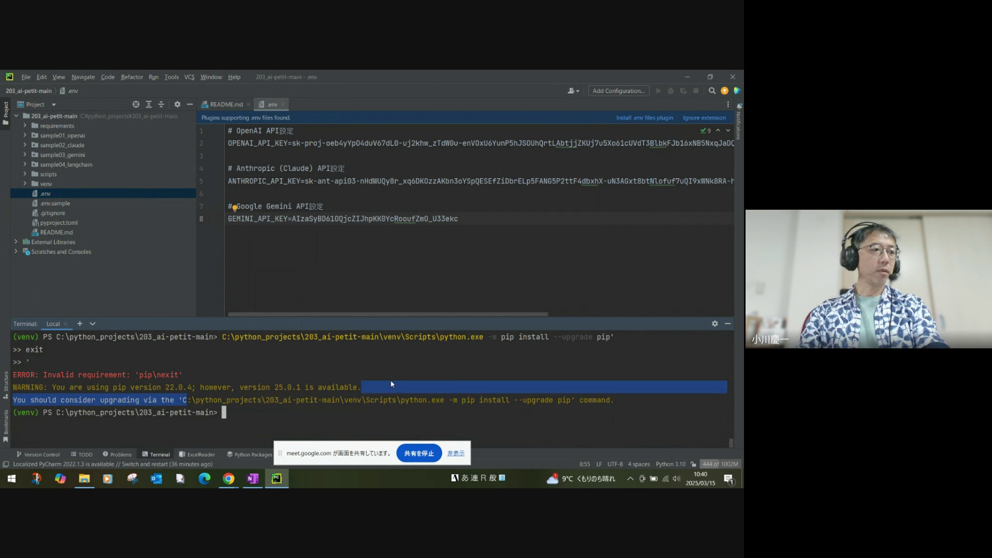Image resolution: width=992 pixels, height=558 pixels.
Task: Toggle the Bookmarks tool window stripe
Action: [6, 426]
